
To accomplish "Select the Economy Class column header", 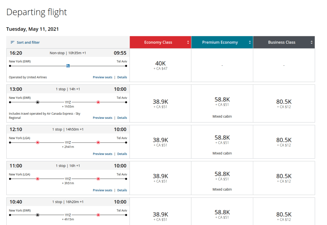I will click(x=160, y=42).
